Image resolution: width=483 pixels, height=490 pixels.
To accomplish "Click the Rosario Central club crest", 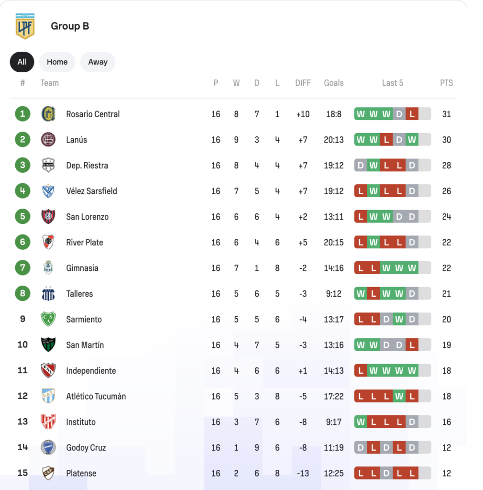I will [x=48, y=114].
